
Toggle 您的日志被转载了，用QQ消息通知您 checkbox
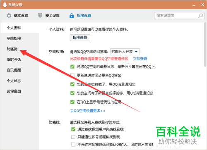coord(72,84)
